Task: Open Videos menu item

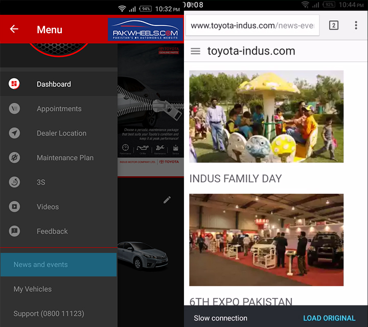Action: point(59,206)
